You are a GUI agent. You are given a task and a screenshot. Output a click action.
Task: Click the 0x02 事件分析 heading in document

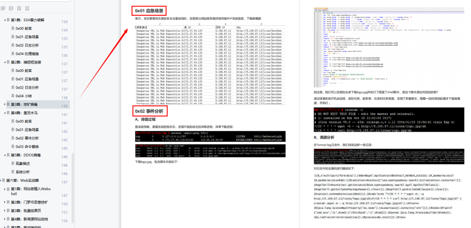149,111
